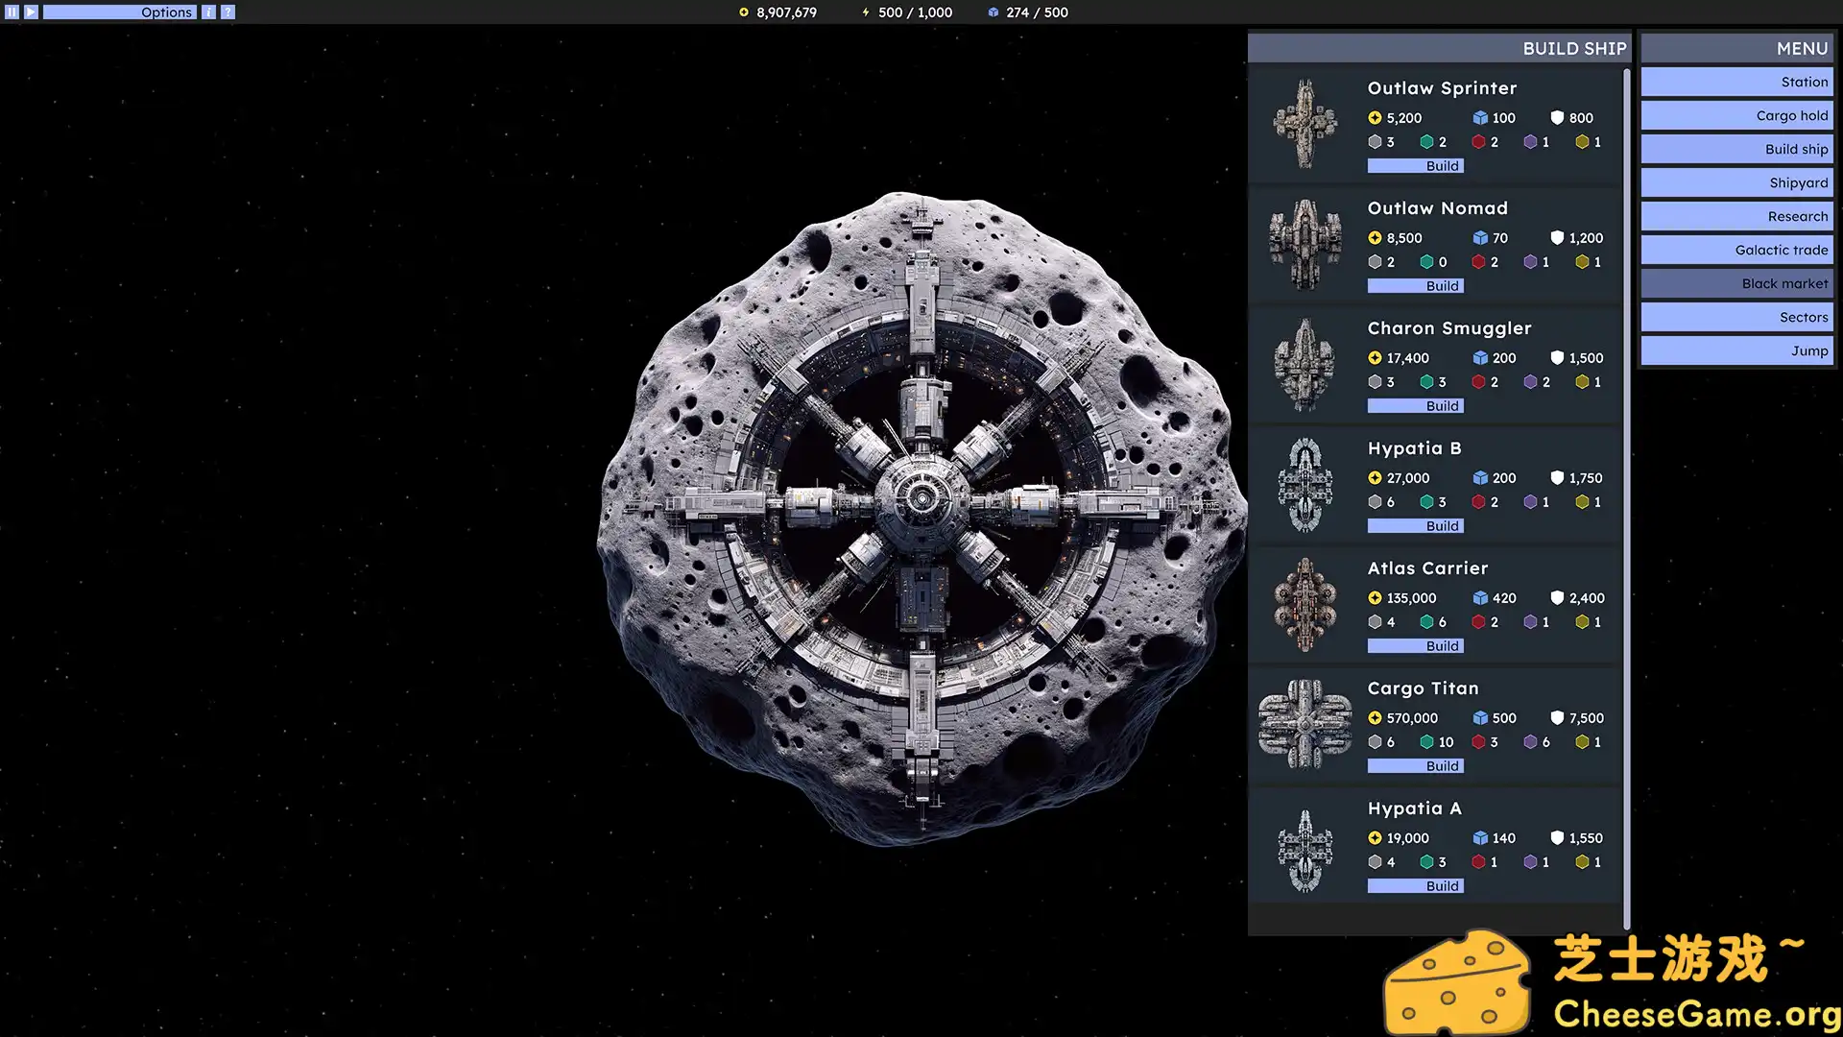Screen dimensions: 1843x1037
Task: Click Outlaw Nomad's gold cost icon
Action: coord(1375,238)
